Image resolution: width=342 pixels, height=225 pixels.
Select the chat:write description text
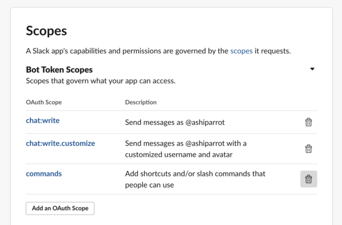(x=175, y=122)
